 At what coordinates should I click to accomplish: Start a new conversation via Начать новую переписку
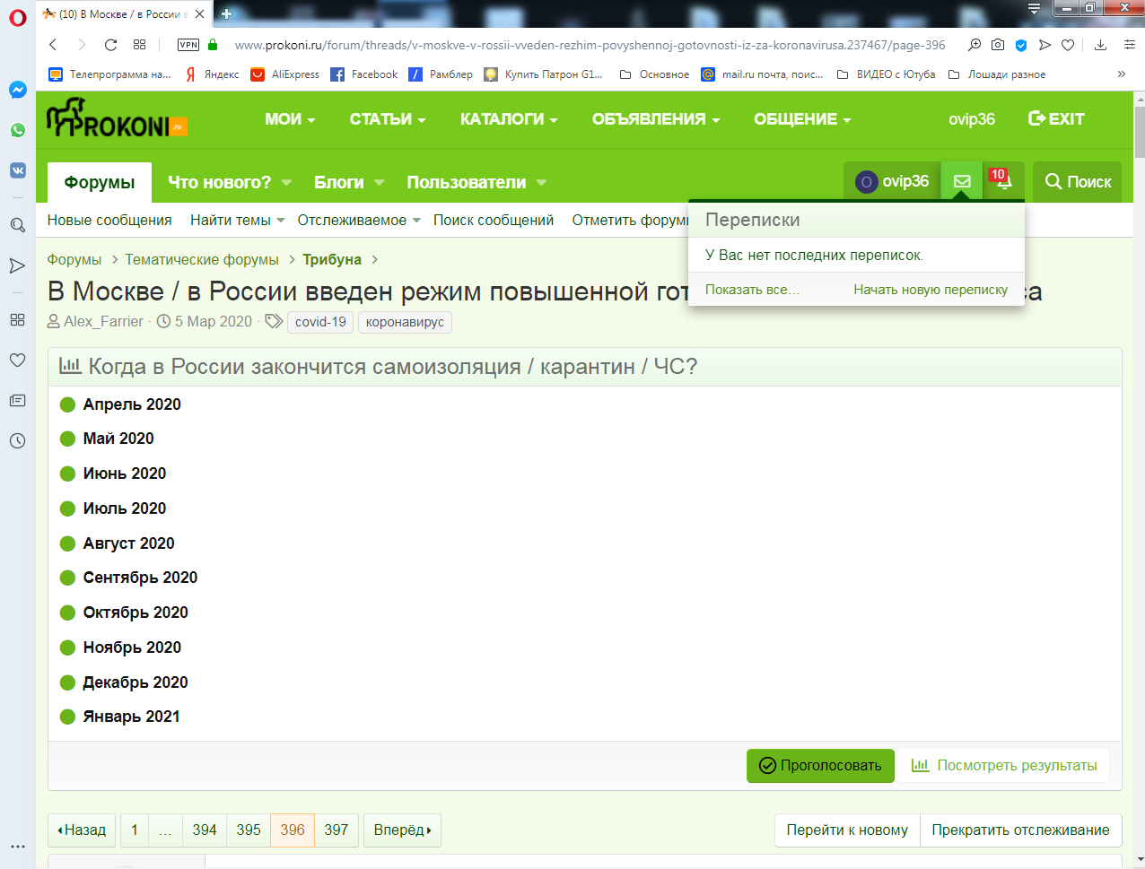(x=929, y=290)
